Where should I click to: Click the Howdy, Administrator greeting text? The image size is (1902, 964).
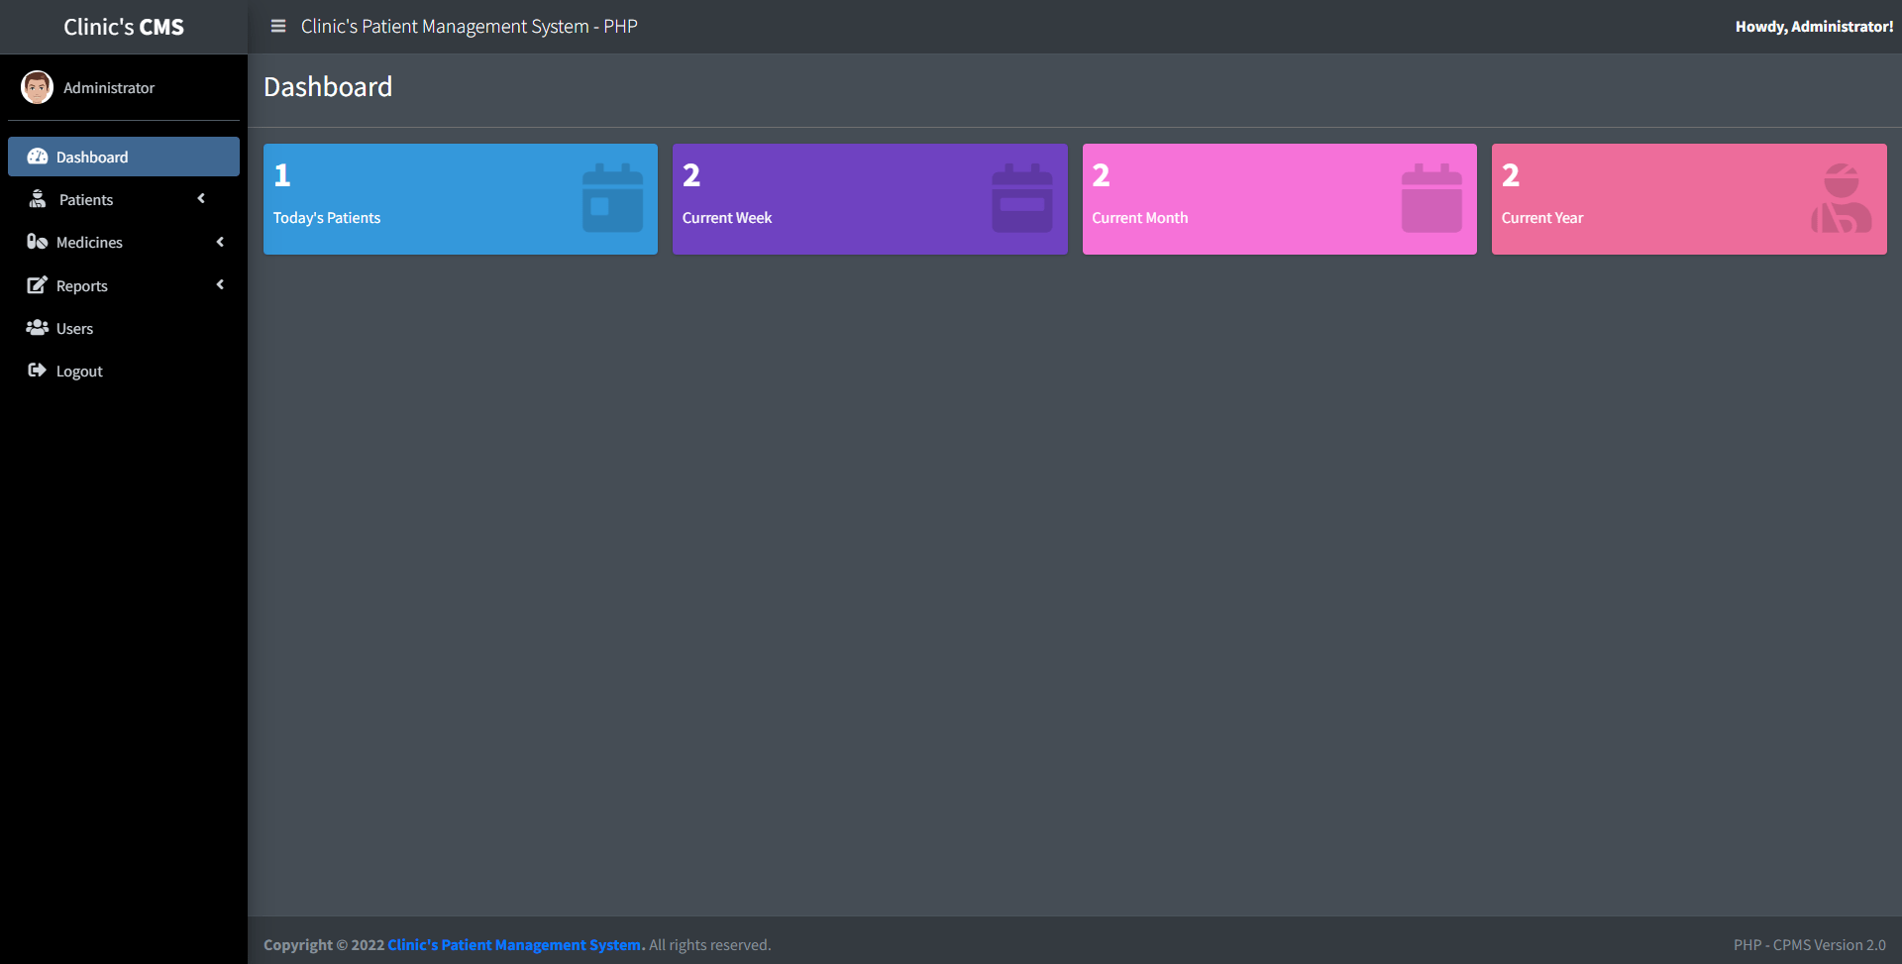click(x=1815, y=26)
